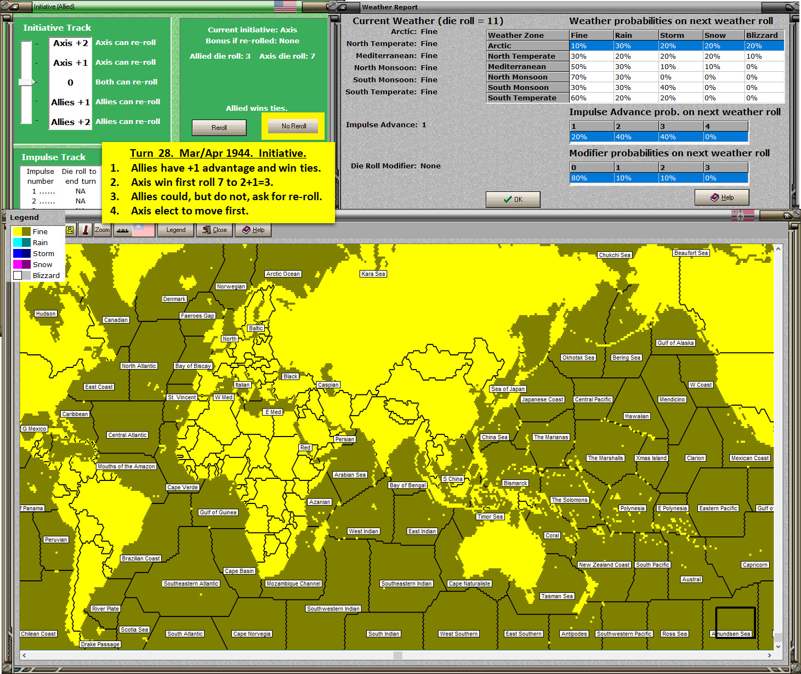Select the South Monsoon weather zone row
This screenshot has height=674, width=801.
635,88
